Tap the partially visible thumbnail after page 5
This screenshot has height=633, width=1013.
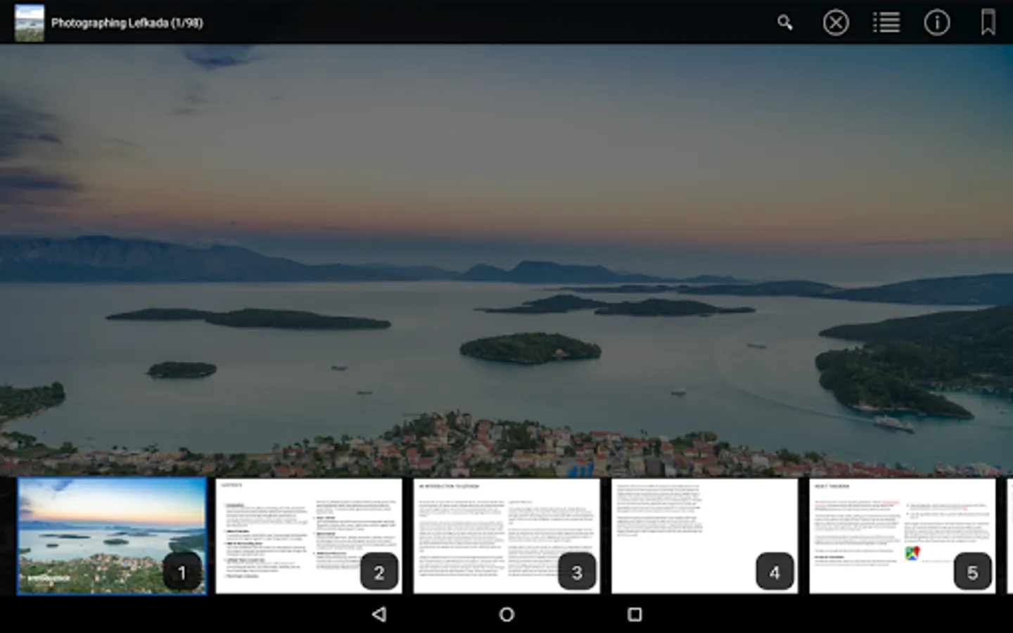point(1009,536)
